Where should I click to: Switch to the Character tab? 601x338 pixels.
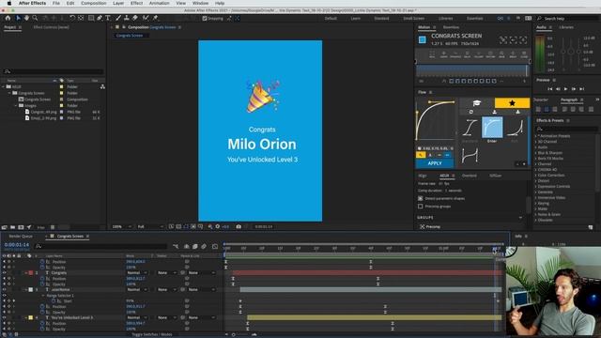tap(541, 100)
